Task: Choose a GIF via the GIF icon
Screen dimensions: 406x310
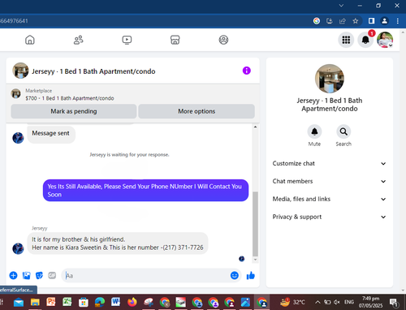Action: tap(52, 275)
